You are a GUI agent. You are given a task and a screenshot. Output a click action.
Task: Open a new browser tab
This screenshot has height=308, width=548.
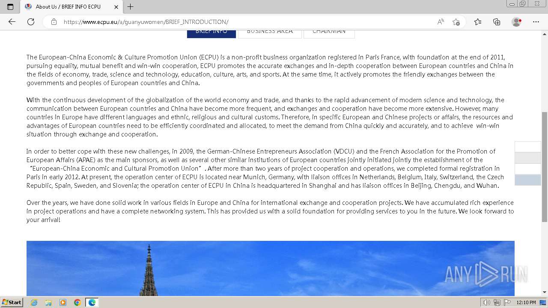point(131,6)
